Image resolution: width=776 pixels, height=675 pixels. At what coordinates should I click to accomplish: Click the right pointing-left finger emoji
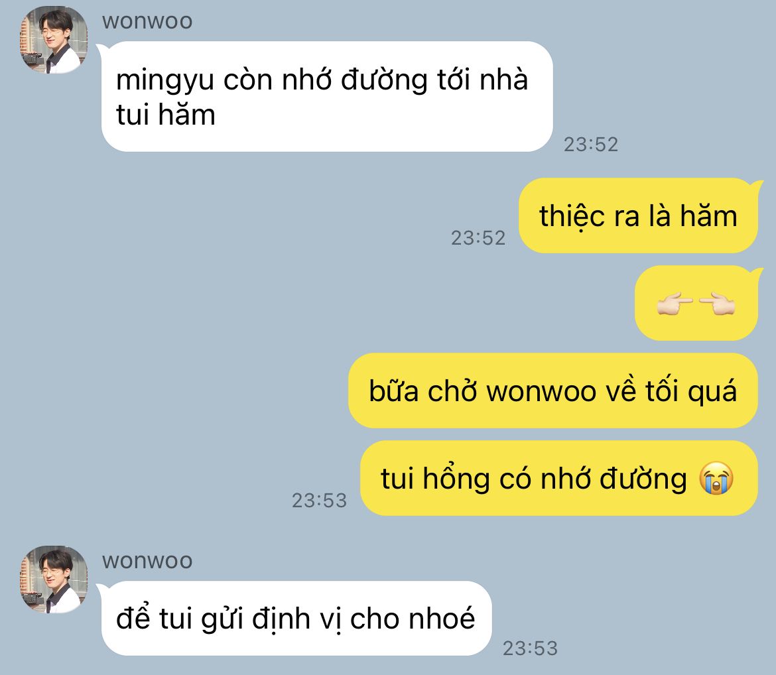(x=717, y=304)
